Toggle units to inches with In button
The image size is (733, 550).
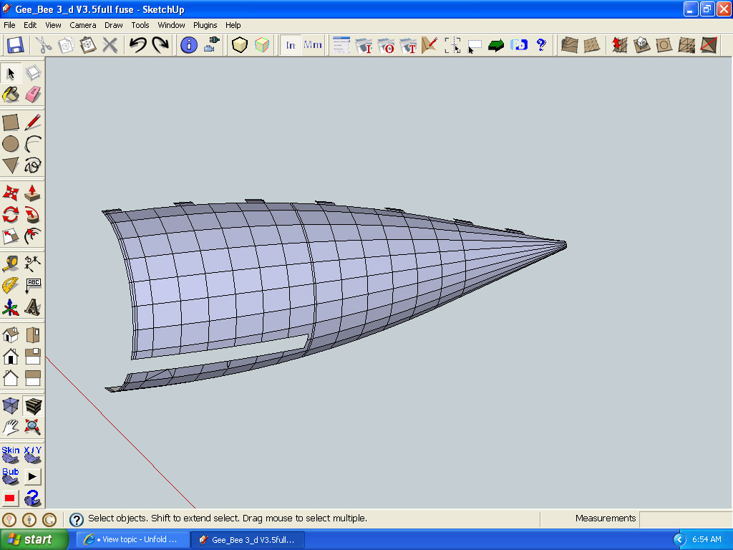pyautogui.click(x=291, y=45)
